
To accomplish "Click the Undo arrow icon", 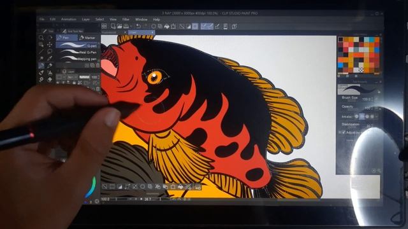I will tap(138, 26).
